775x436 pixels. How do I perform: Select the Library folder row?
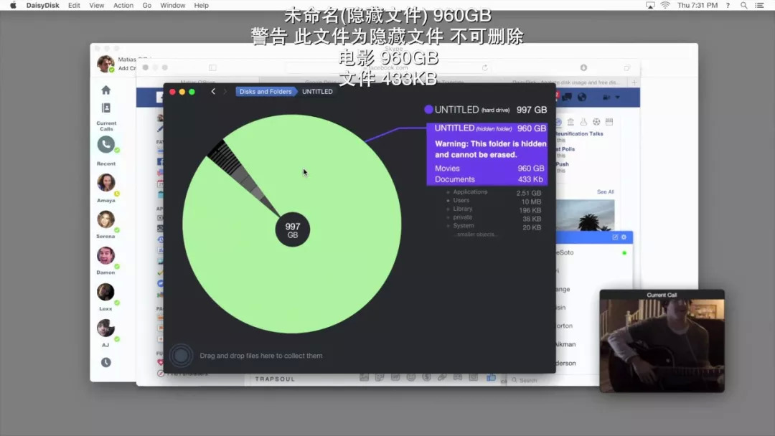point(493,209)
